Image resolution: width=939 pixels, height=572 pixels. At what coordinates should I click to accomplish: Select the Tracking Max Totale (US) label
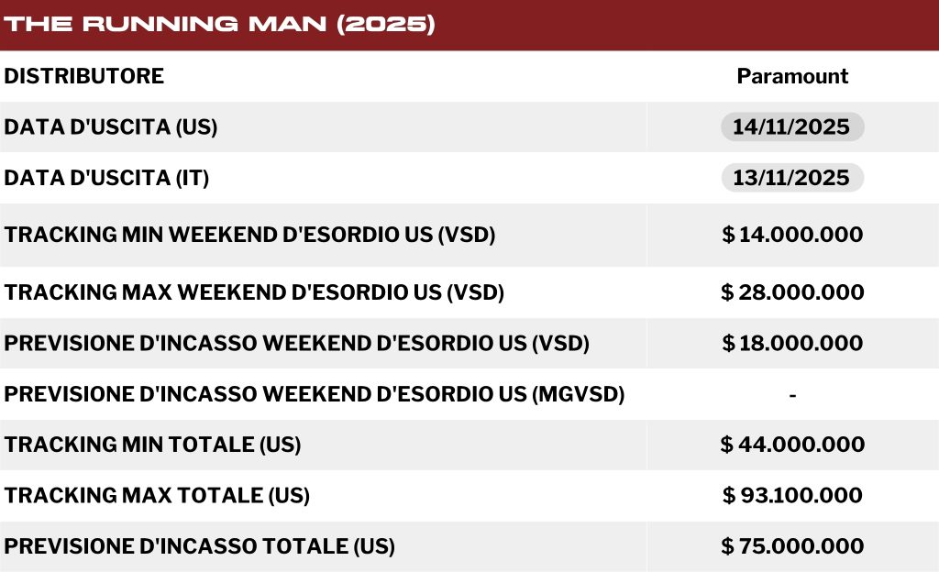(x=157, y=496)
